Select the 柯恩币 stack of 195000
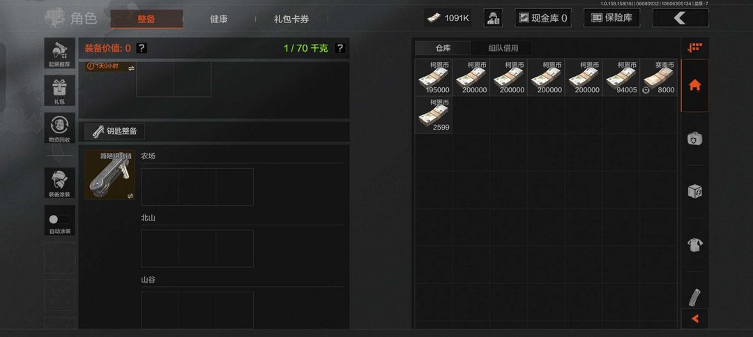The width and height of the screenshot is (753, 337). click(x=434, y=77)
